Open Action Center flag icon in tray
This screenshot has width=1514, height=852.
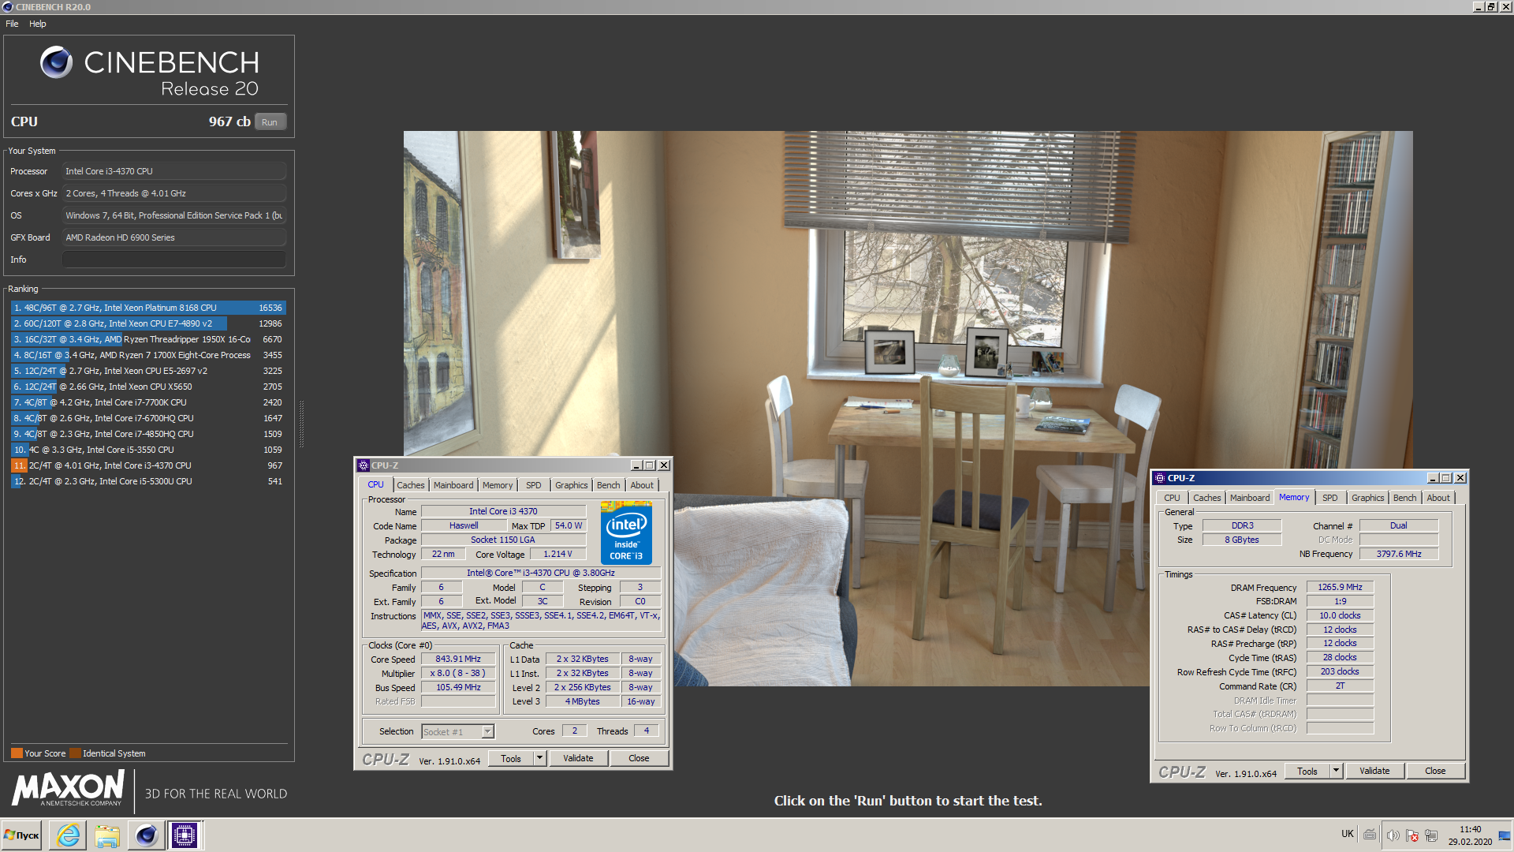pos(1411,835)
